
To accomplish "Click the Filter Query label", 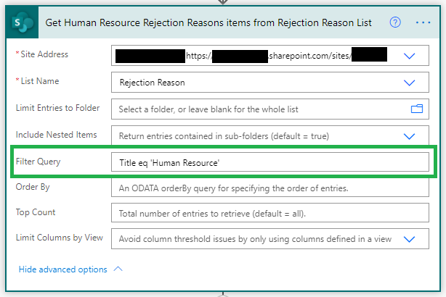I will [x=38, y=162].
